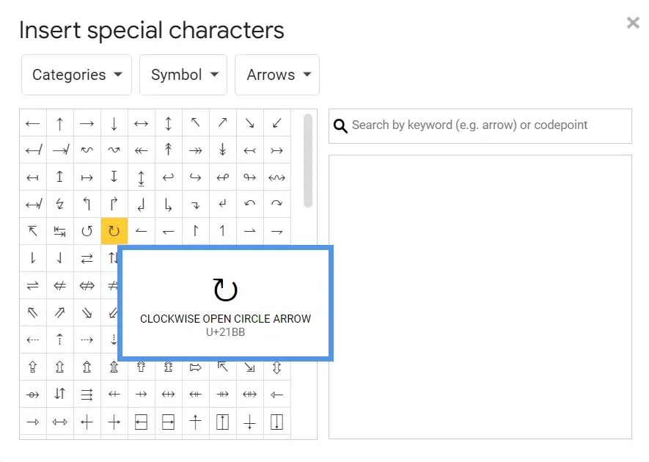Open the Symbol dropdown
The width and height of the screenshot is (649, 462).
(183, 74)
